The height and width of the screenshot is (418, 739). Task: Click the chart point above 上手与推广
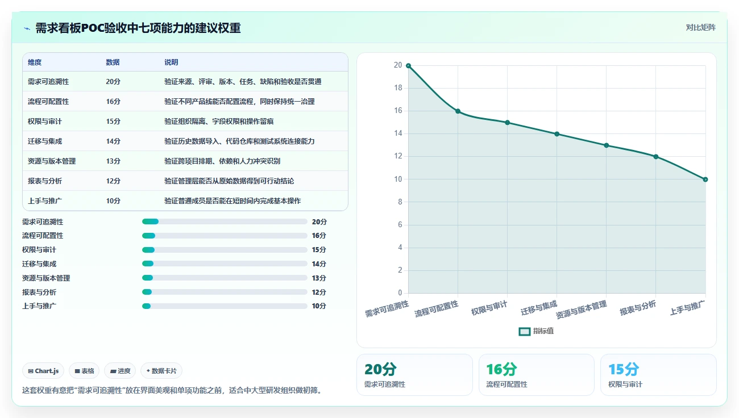point(705,179)
